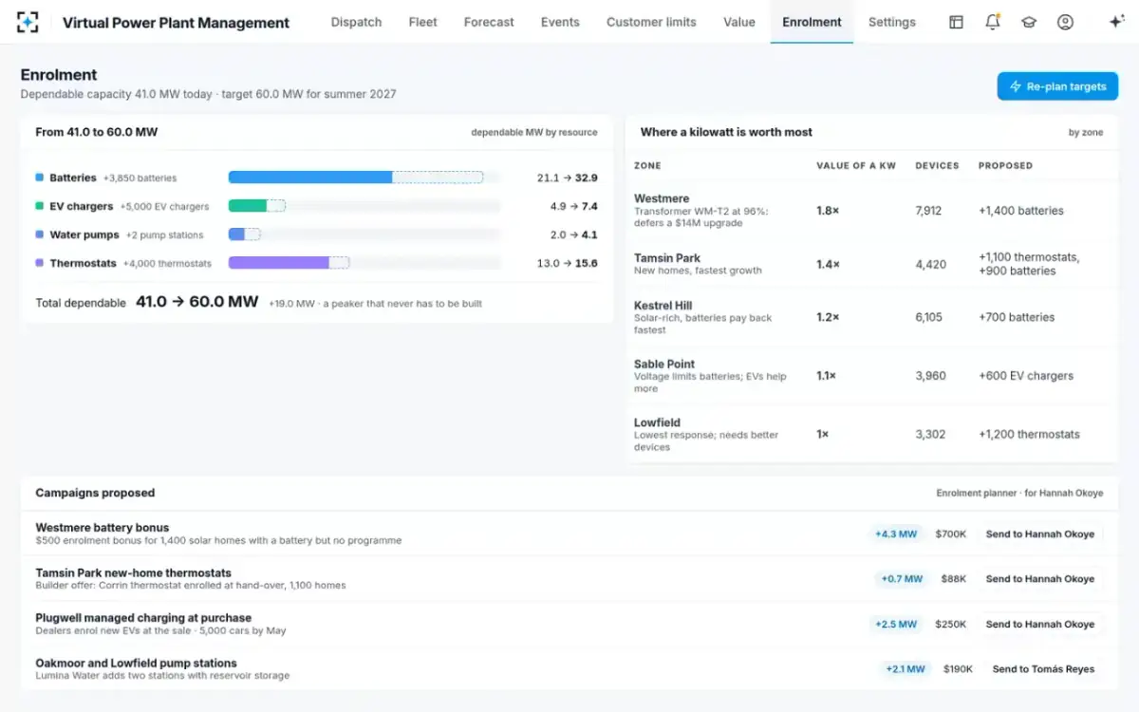Open Oakmoor and Lowfield pump stations title
Image resolution: width=1139 pixels, height=712 pixels.
click(x=136, y=664)
